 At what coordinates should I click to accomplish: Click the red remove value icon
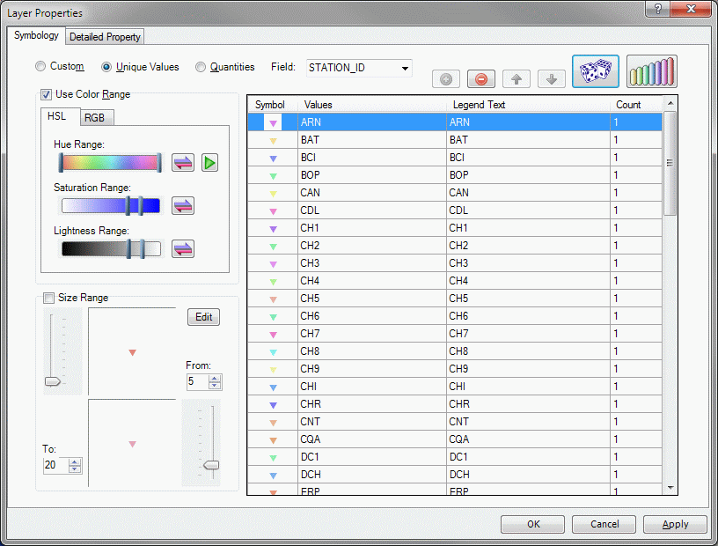point(481,79)
